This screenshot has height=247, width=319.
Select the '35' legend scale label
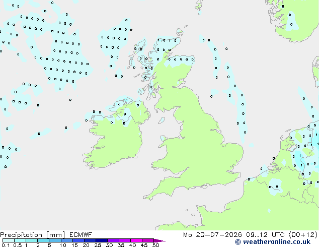[x=121, y=245]
